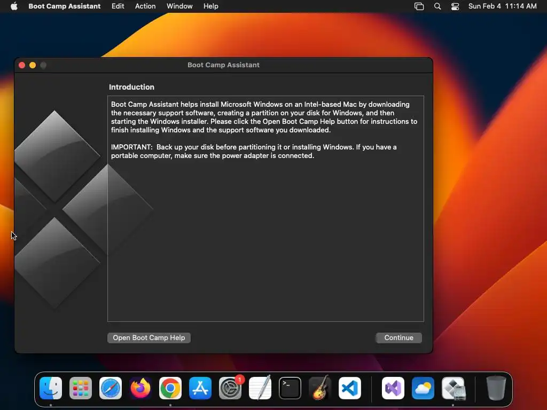Screen dimensions: 547x410
Task: Open the Window menu
Action: (x=179, y=6)
